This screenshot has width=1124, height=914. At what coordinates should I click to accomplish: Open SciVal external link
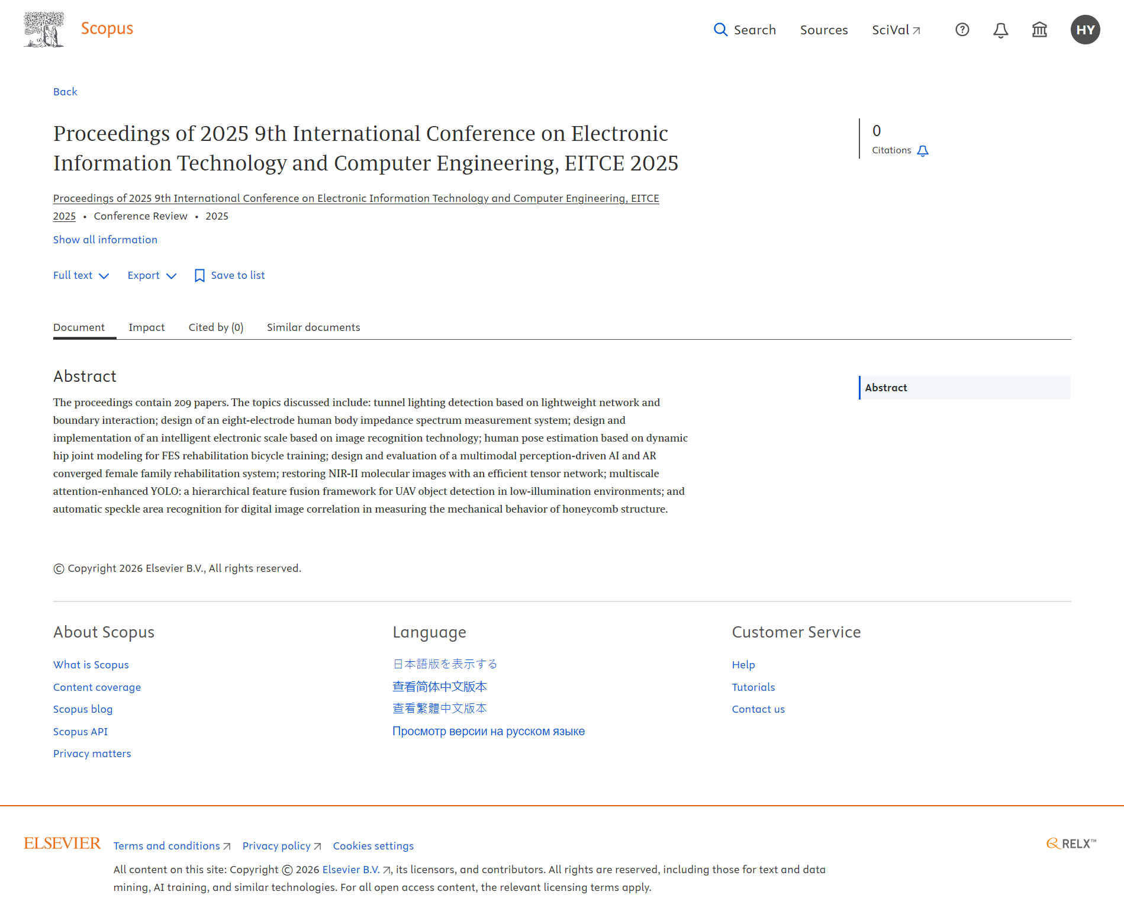(896, 30)
